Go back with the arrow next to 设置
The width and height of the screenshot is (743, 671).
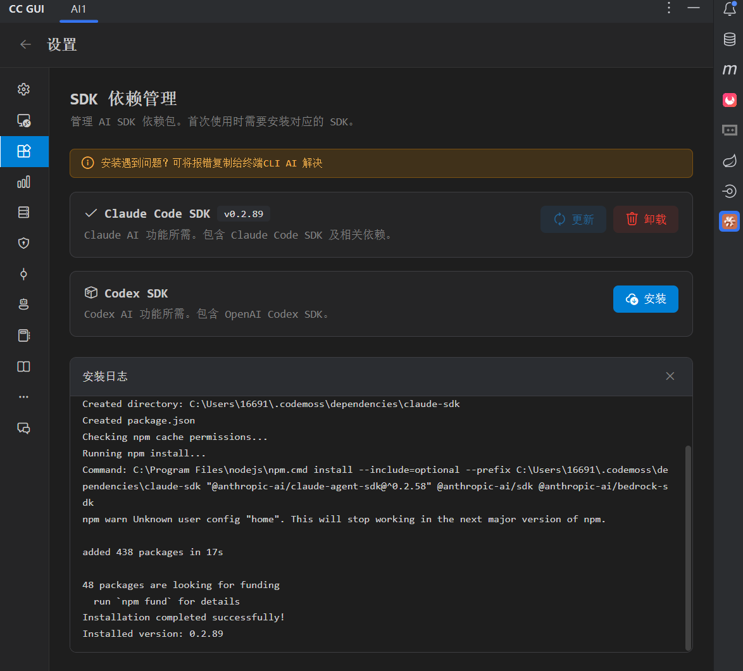[x=25, y=44]
